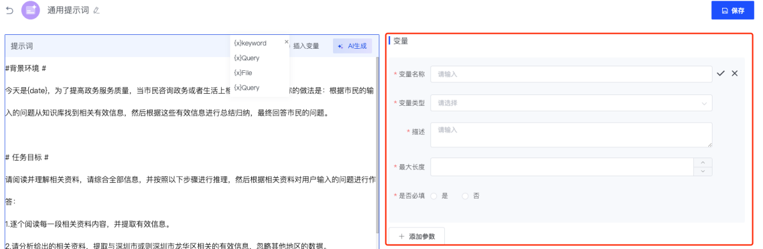
Task: Edit the title with the pencil icon
Action: [x=97, y=11]
